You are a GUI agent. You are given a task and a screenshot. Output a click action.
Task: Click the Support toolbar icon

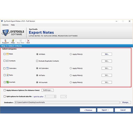tap(5, 41)
